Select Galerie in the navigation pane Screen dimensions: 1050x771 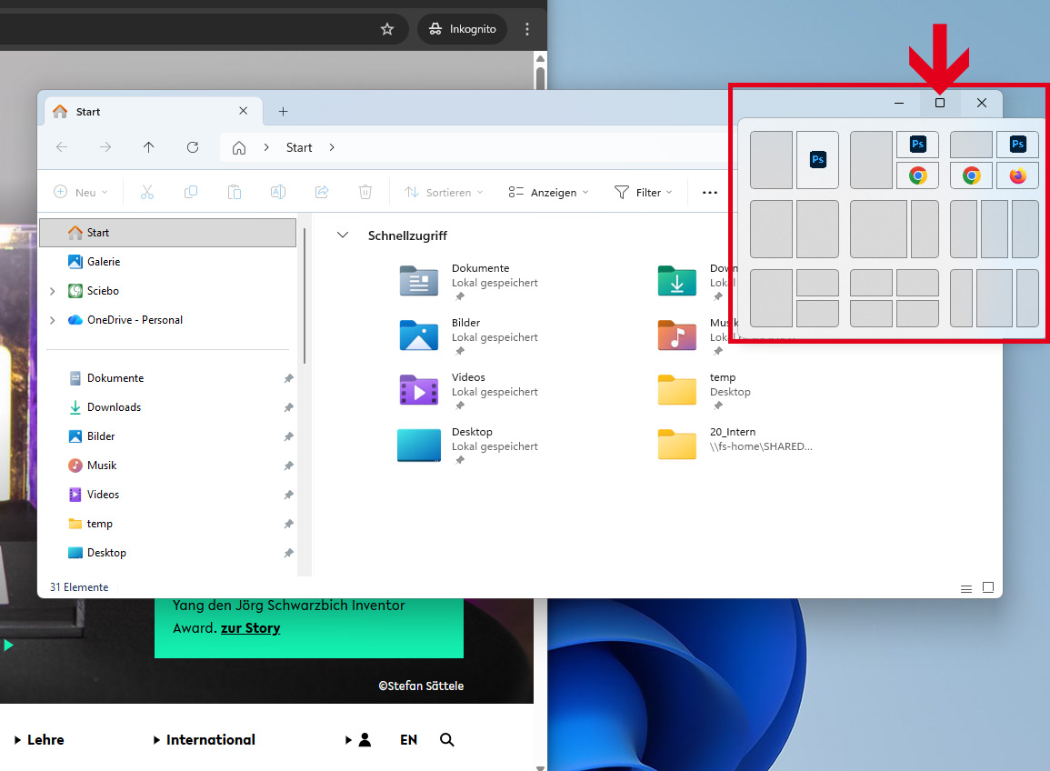tap(103, 262)
